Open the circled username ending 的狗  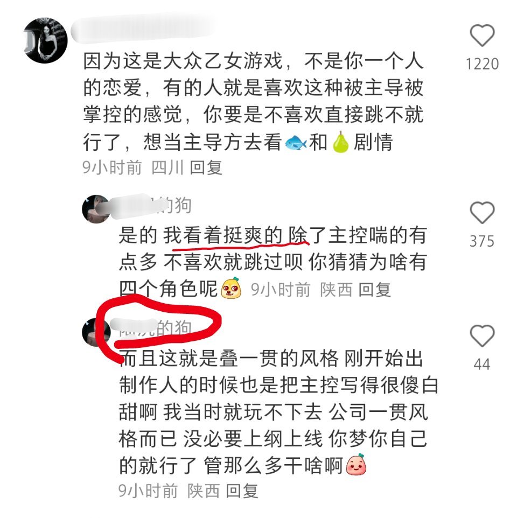[150, 328]
